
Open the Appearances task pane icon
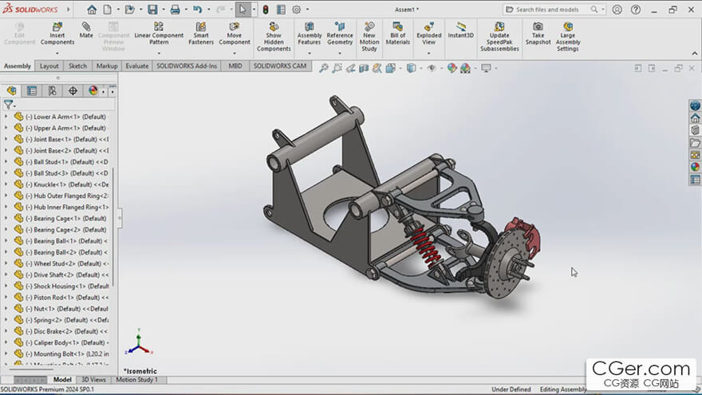pyautogui.click(x=695, y=167)
